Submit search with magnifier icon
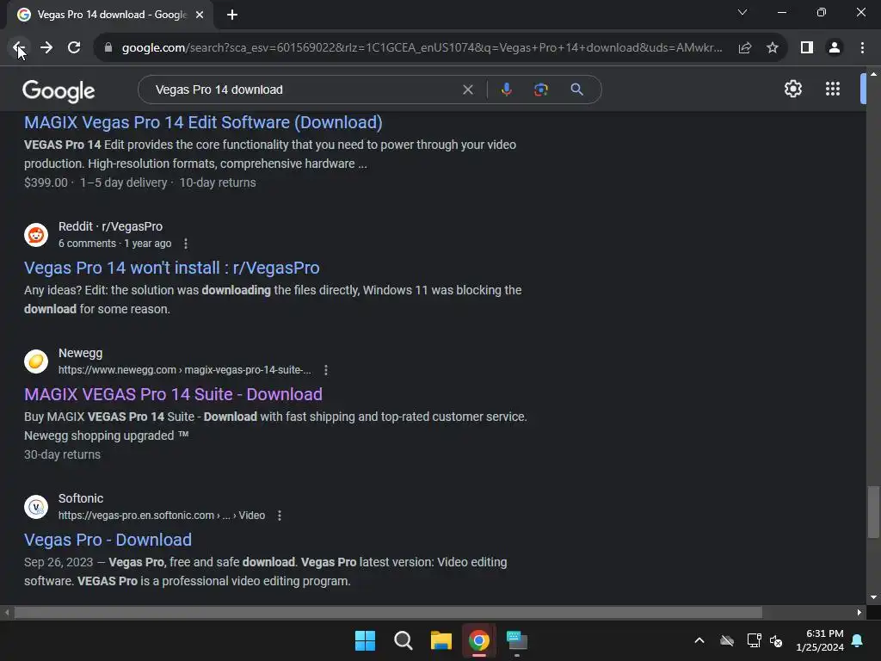881x661 pixels. point(576,90)
